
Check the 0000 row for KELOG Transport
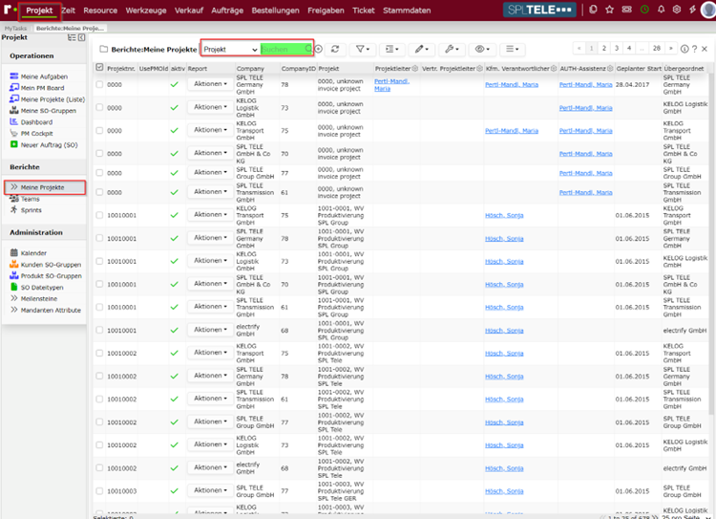pyautogui.click(x=99, y=130)
